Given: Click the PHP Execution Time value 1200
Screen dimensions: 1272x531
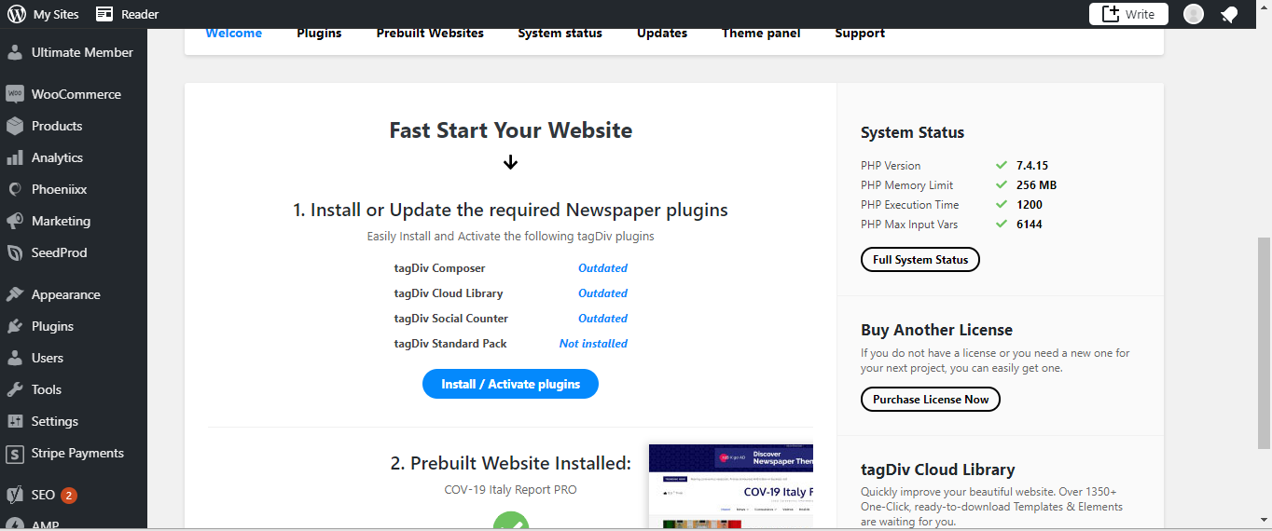Looking at the screenshot, I should tap(1030, 205).
